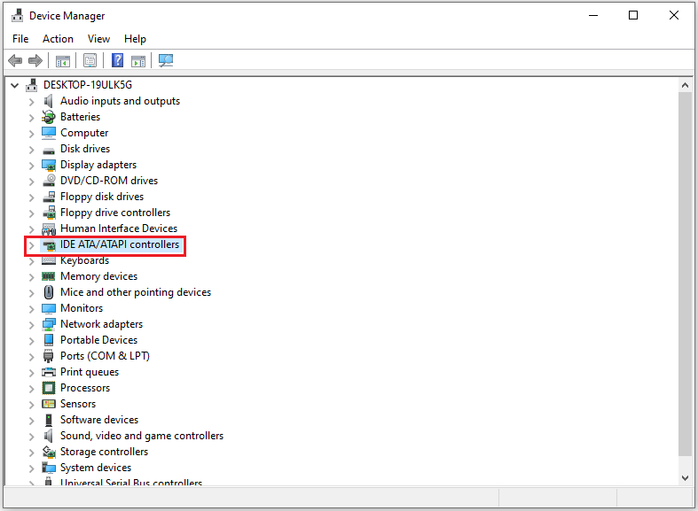Click the scrollbar down arrow
The height and width of the screenshot is (511, 698).
pyautogui.click(x=685, y=478)
